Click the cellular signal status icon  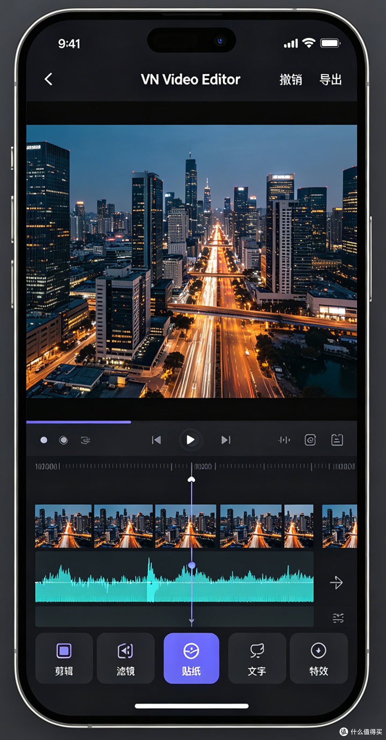291,44
